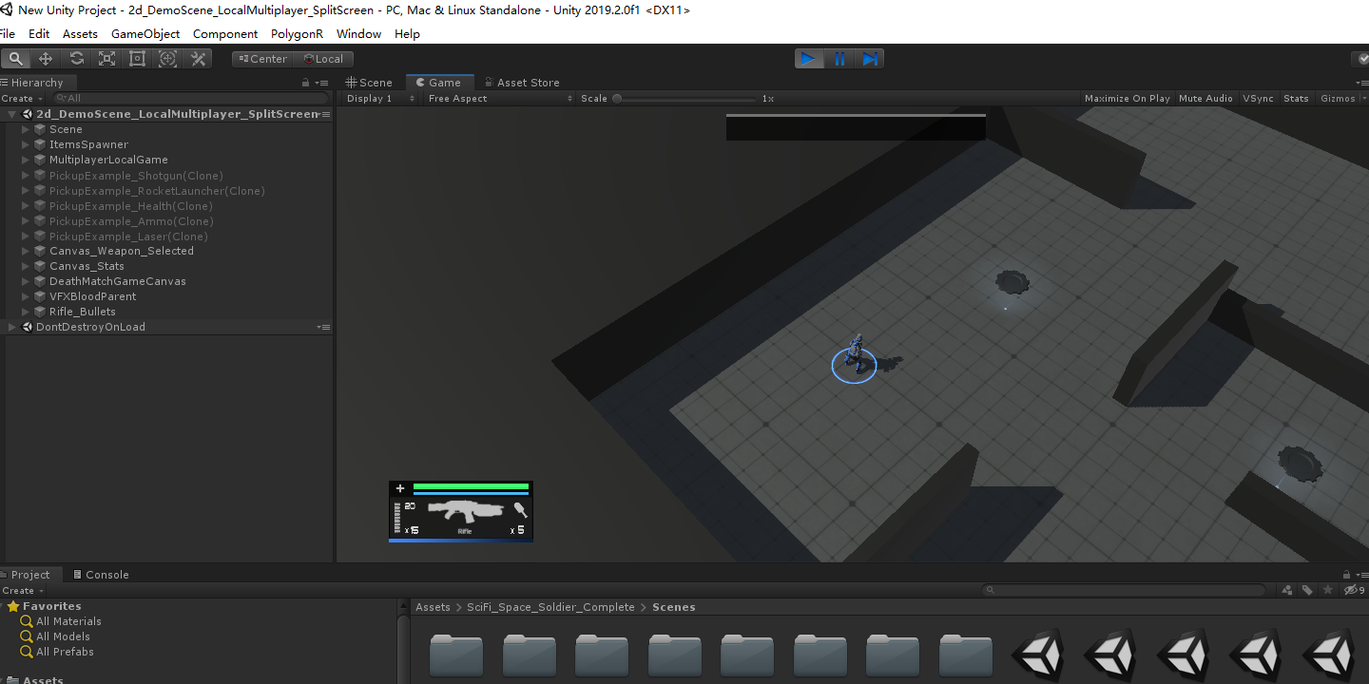Stop play mode with the Play button
Screen dimensions: 1369x684
coord(809,59)
